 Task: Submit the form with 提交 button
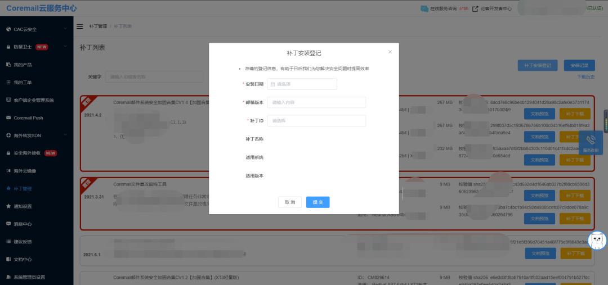pos(318,202)
